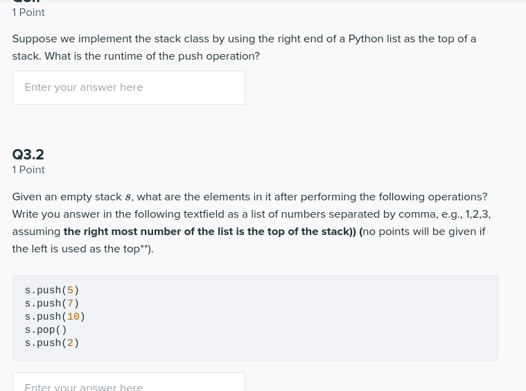Focus the Q3.2 answer field below code
Viewport: 526px width, 391px height.
(129, 381)
